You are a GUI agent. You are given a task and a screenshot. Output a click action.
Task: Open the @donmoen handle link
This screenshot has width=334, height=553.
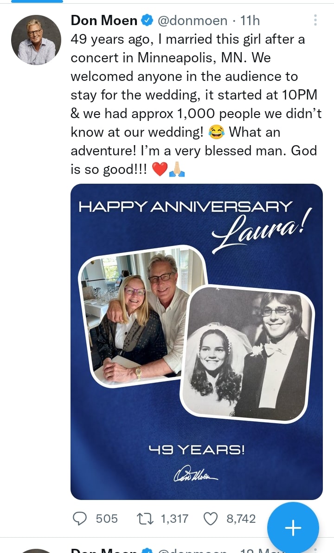(193, 20)
